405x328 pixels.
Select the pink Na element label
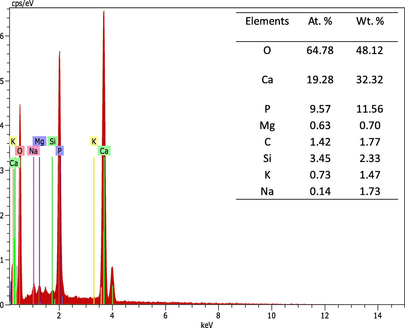point(33,151)
